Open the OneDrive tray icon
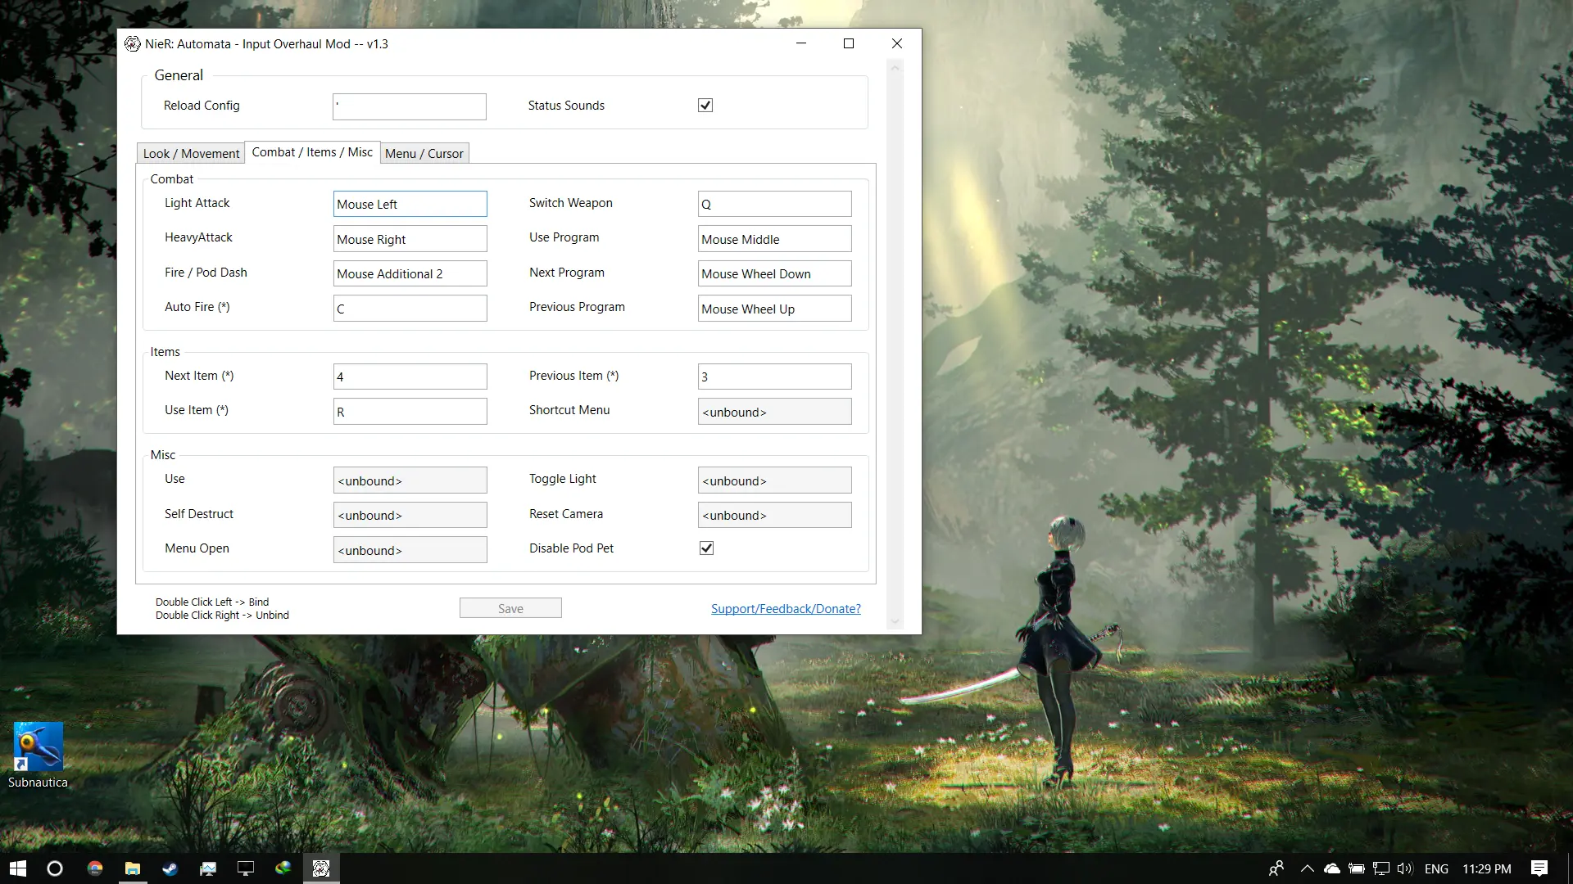 point(1332,868)
